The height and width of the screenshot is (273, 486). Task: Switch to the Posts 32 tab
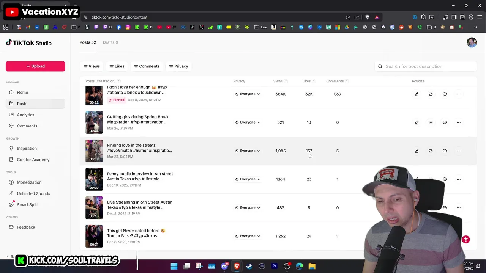click(x=88, y=42)
